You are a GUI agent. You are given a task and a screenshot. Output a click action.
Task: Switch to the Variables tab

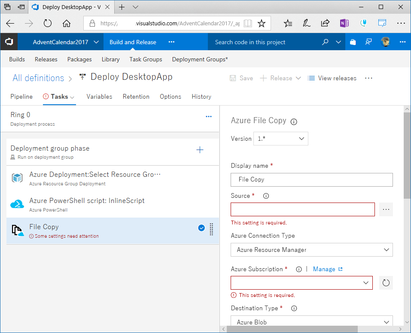point(99,97)
